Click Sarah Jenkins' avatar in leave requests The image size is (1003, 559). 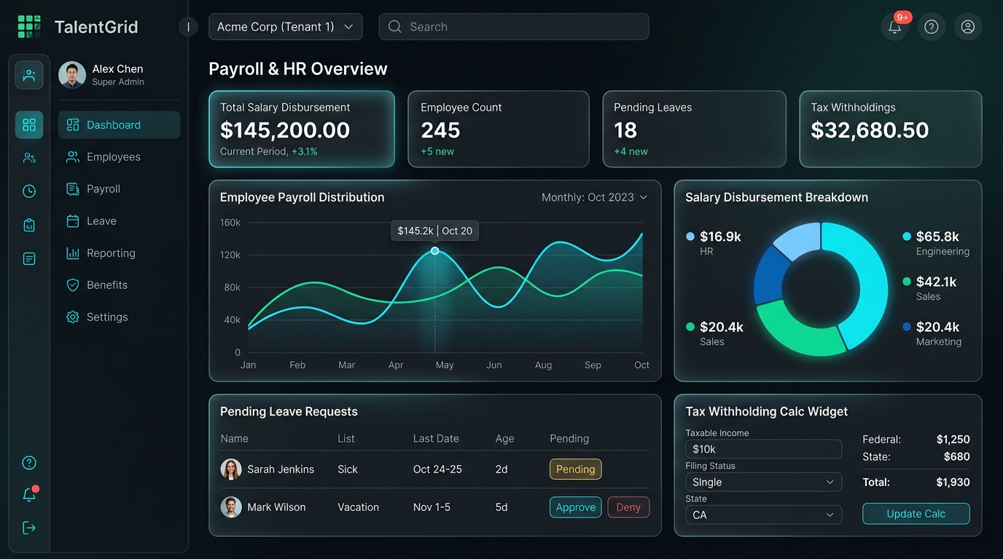click(x=231, y=469)
